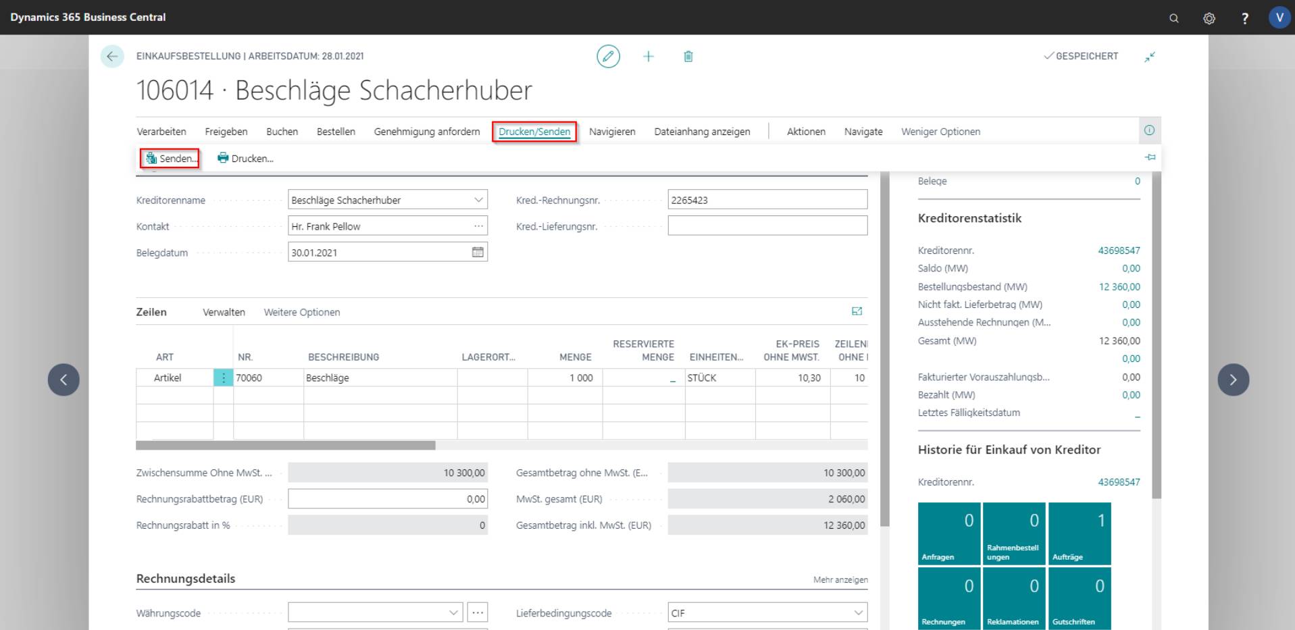This screenshot has height=630, width=1295.
Task: Expand the Währungscode dropdown
Action: [x=453, y=612]
